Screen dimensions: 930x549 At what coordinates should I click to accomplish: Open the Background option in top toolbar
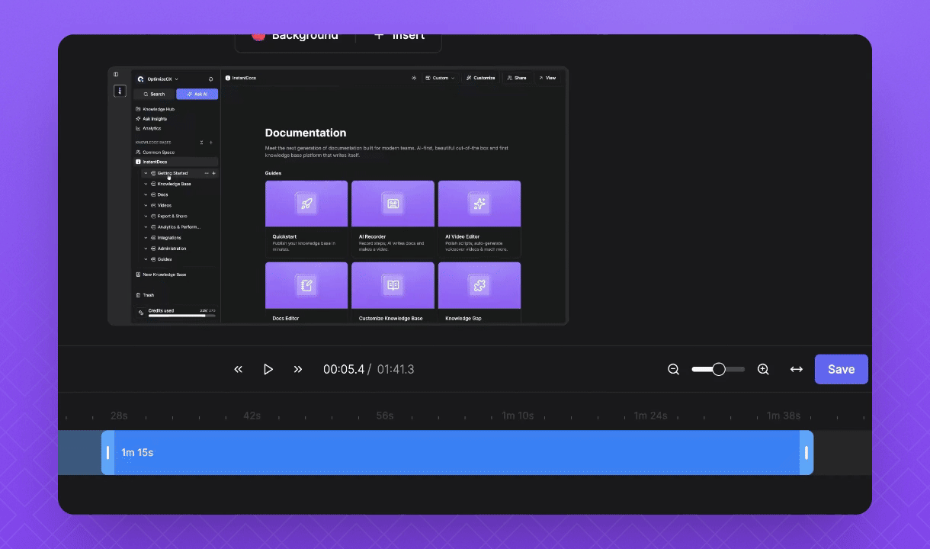[295, 36]
